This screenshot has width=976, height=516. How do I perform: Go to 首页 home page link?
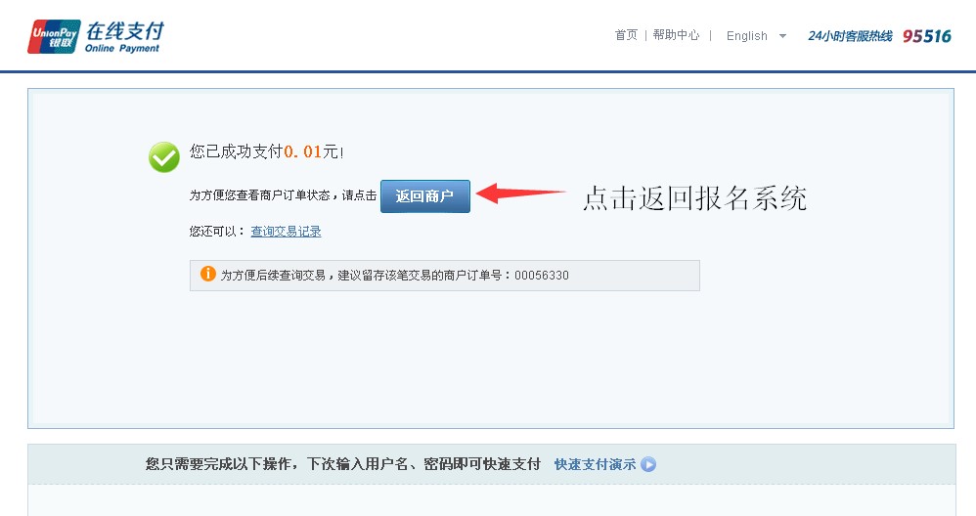pyautogui.click(x=626, y=35)
